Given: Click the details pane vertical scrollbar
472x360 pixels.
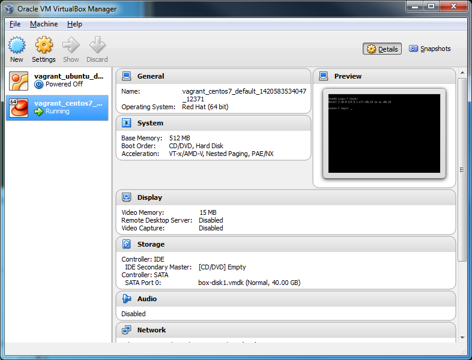Looking at the screenshot, I should (462, 168).
